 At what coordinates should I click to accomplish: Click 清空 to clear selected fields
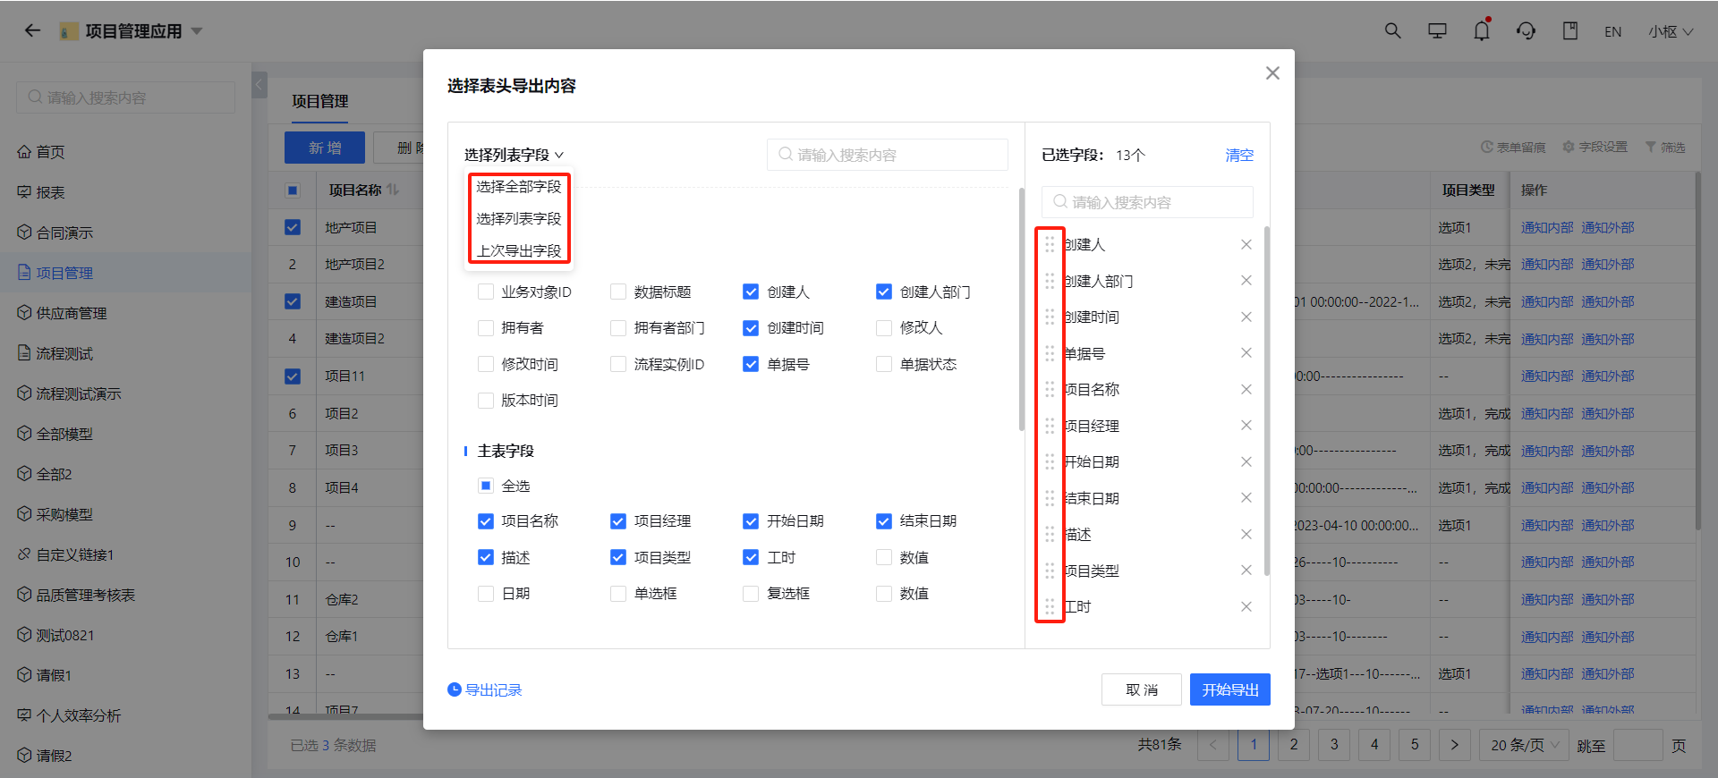tap(1239, 155)
